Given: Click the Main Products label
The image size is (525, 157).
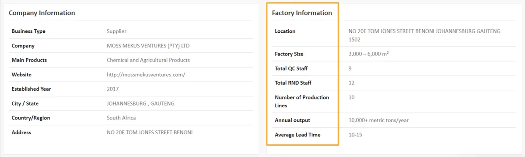Looking at the screenshot, I should (x=29, y=60).
